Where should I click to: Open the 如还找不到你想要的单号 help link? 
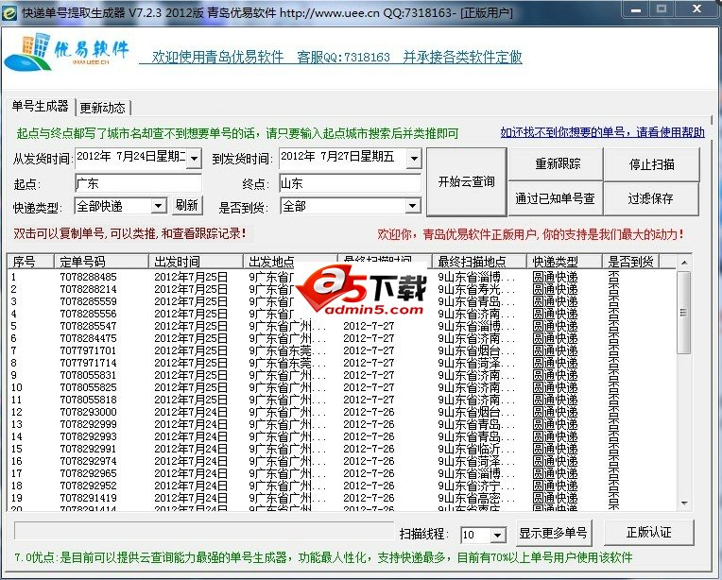602,132
